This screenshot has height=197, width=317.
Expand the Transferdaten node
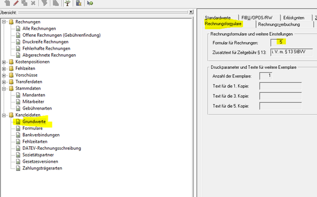4,82
